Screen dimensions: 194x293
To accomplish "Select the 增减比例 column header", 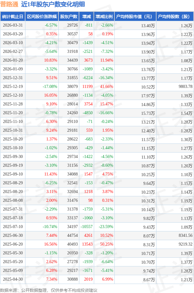I will pos(104,17).
